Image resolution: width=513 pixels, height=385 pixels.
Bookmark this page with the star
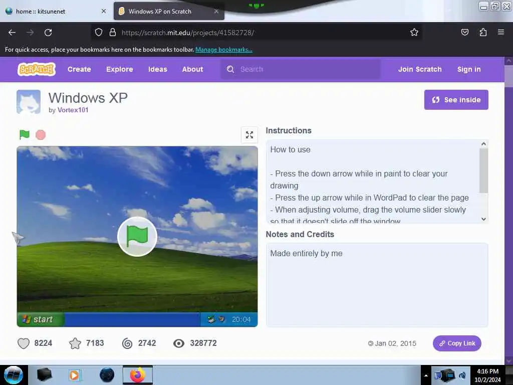414,32
